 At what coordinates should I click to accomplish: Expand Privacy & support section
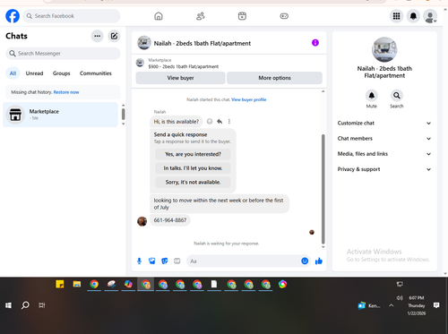pyautogui.click(x=384, y=169)
